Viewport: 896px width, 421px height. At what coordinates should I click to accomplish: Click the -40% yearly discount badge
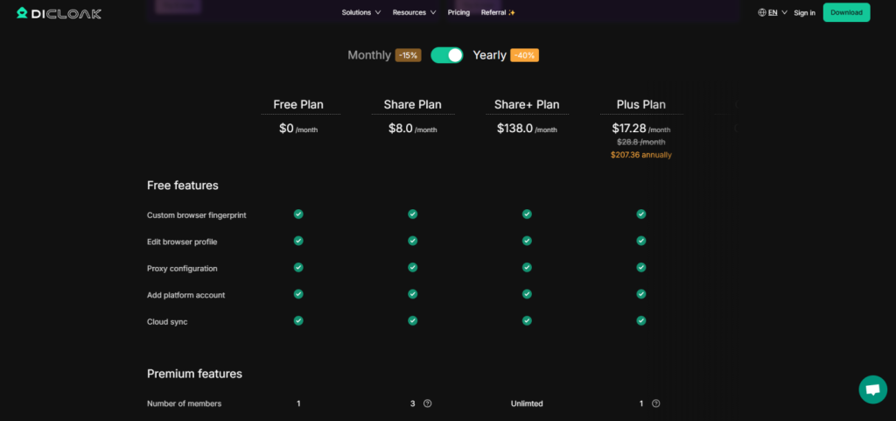point(524,55)
